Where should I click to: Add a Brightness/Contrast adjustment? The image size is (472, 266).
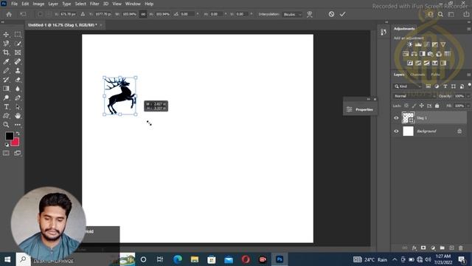click(x=410, y=44)
